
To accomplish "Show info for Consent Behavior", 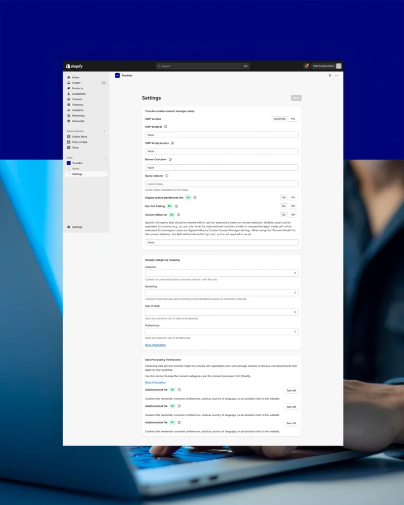I will click(x=179, y=215).
